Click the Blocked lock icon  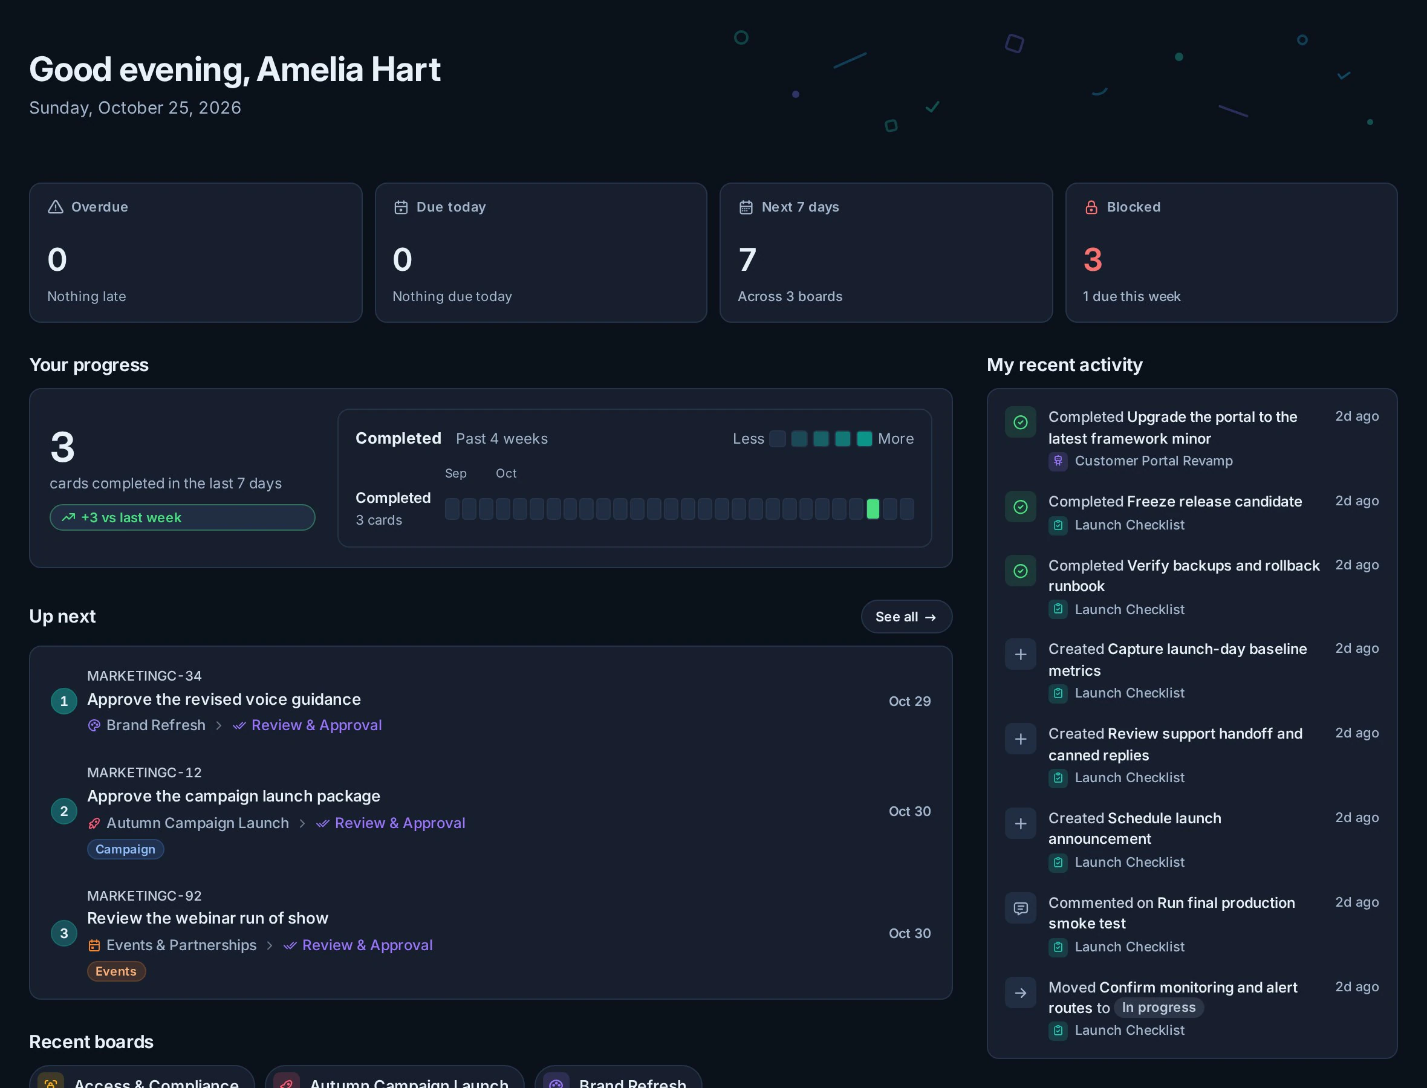[x=1091, y=207]
